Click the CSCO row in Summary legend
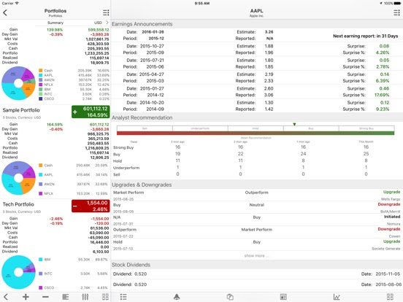The height and width of the screenshot is (302, 403). coord(74,98)
